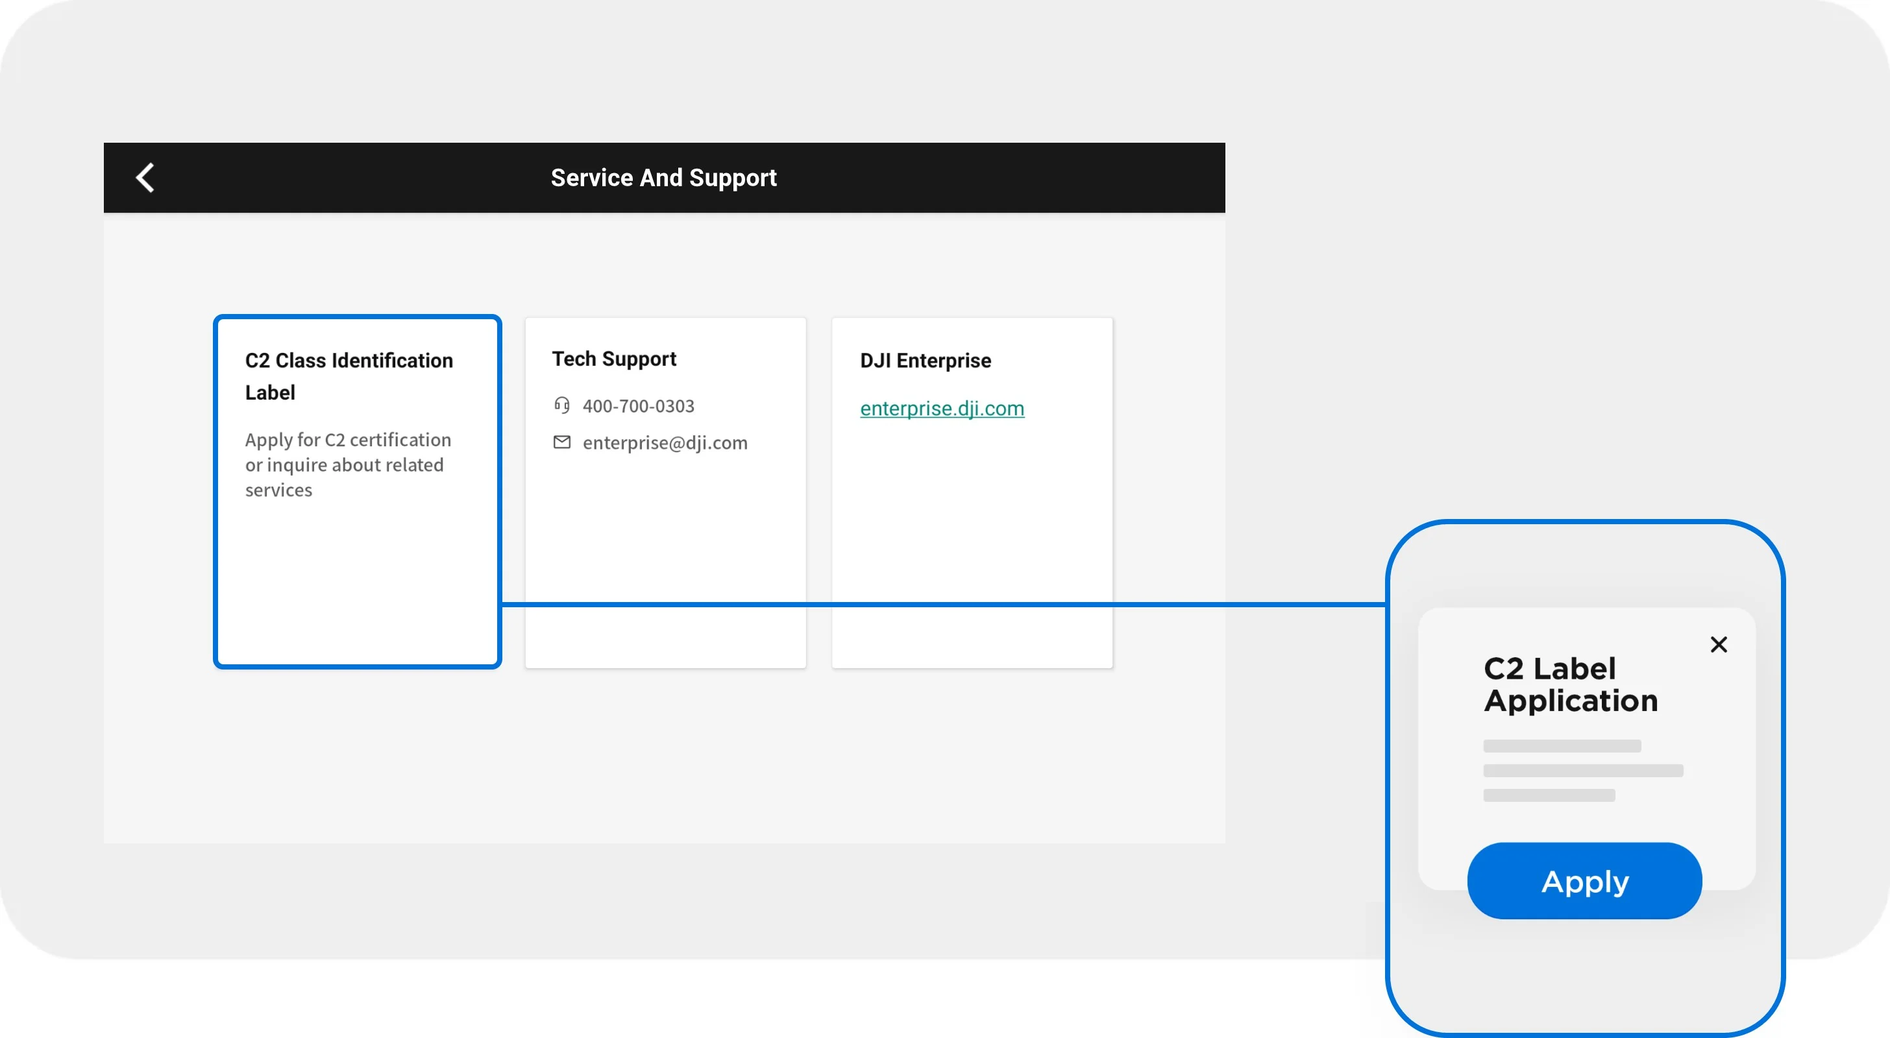
Task: Close the C2 Label Application dialog
Action: 1718,644
